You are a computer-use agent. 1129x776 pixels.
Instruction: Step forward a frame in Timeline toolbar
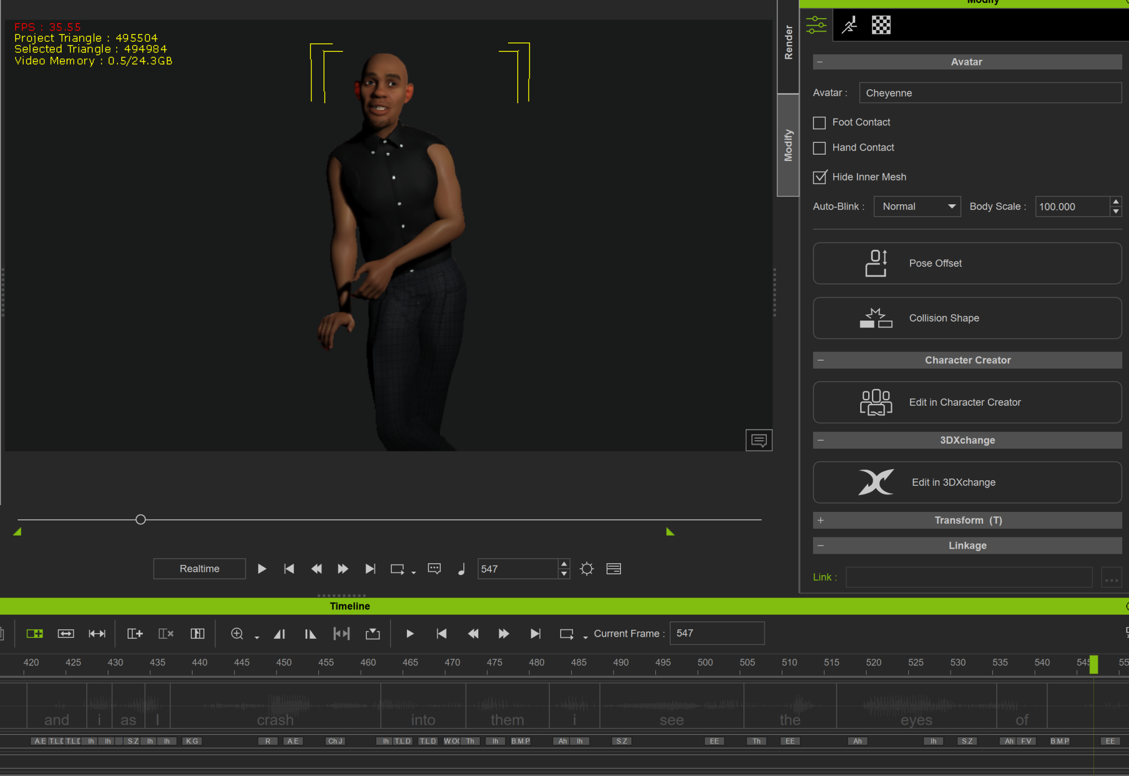click(x=504, y=634)
